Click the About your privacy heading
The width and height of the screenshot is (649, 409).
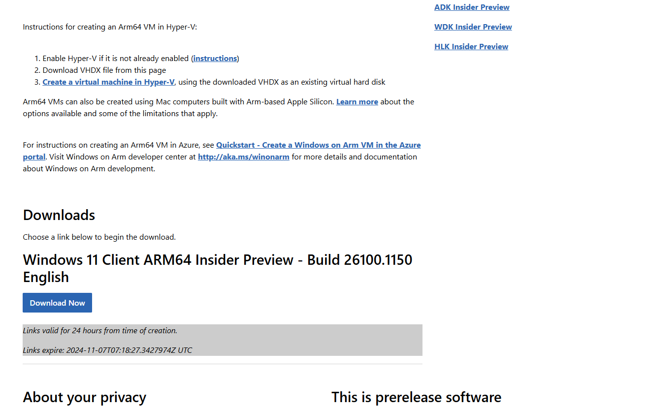84,397
